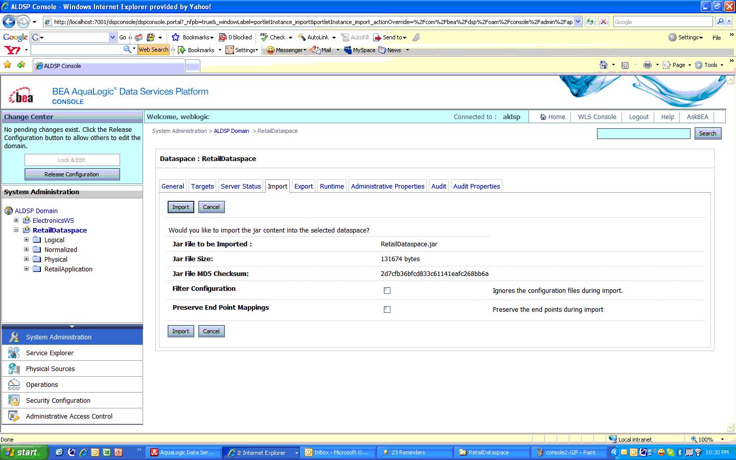Expand the Logical folder node
Screen dimensions: 736x460
[26, 240]
